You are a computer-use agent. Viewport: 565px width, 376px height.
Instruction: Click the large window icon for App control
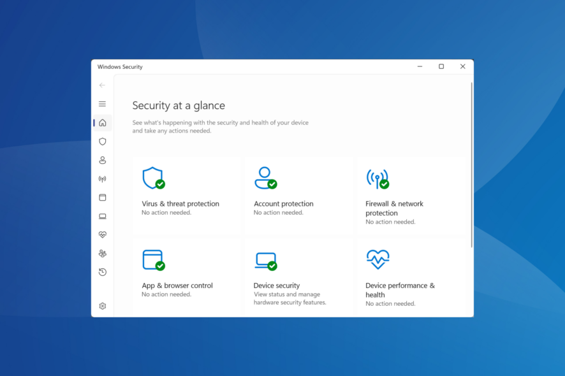(x=154, y=260)
